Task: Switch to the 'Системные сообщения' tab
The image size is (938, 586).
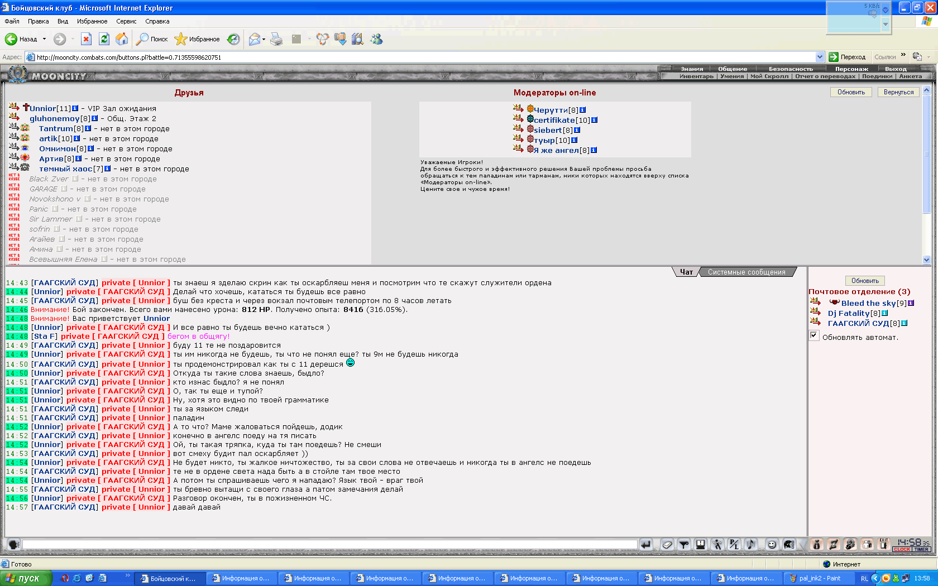Action: pyautogui.click(x=746, y=272)
